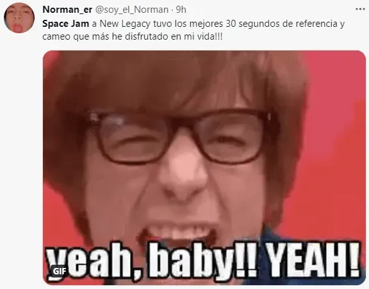
Task: Click the bold Space Jam text
Action: tap(65, 24)
